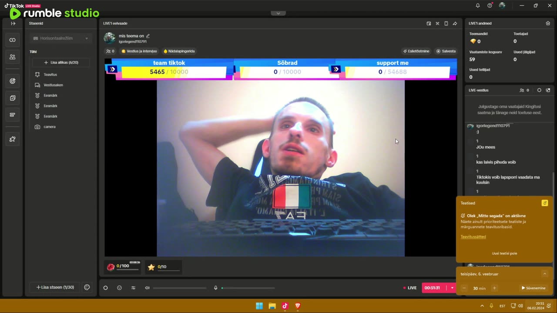Open the target goals icon in the left sidebar
Screen dimensions: 557x313
coord(13,81)
